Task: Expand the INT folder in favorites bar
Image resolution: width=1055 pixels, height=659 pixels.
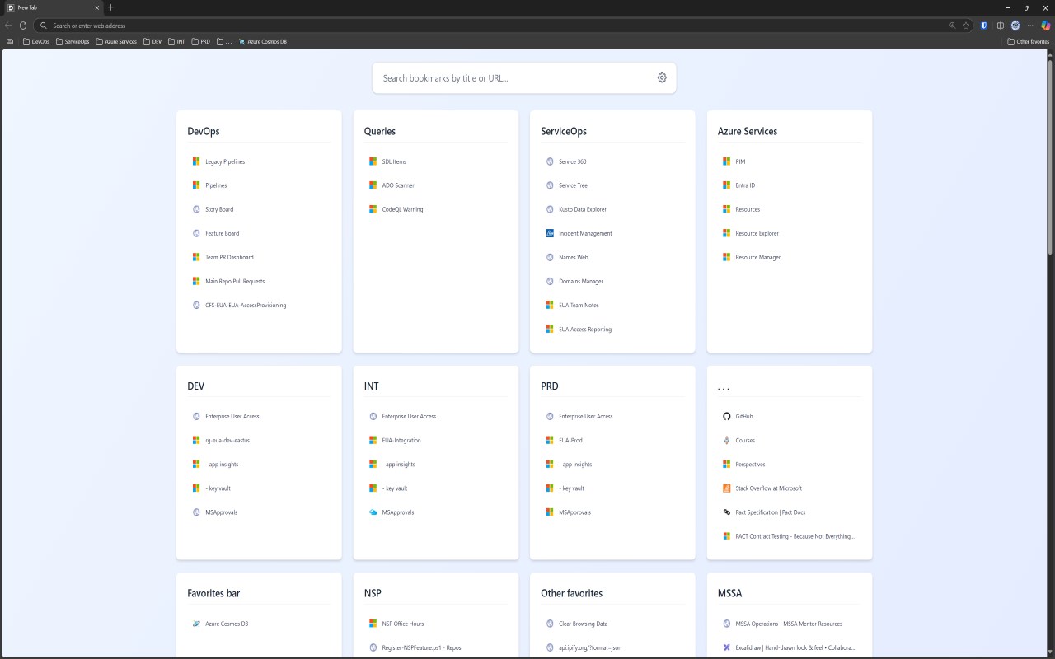Action: coord(176,41)
